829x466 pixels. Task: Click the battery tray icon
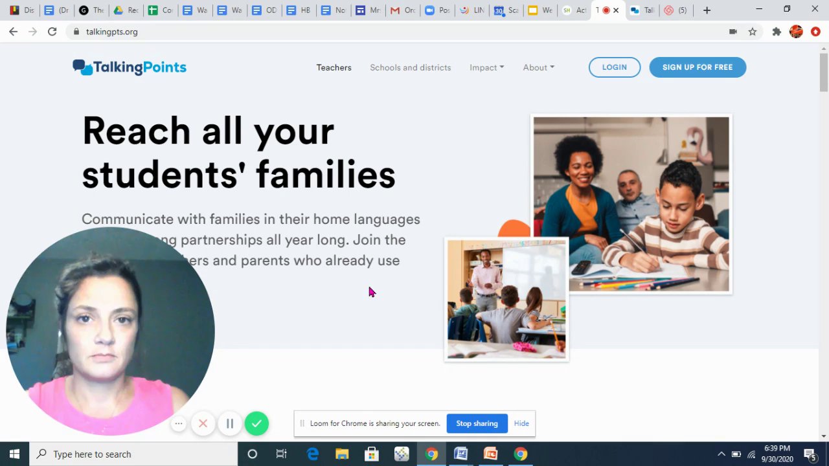(x=736, y=454)
